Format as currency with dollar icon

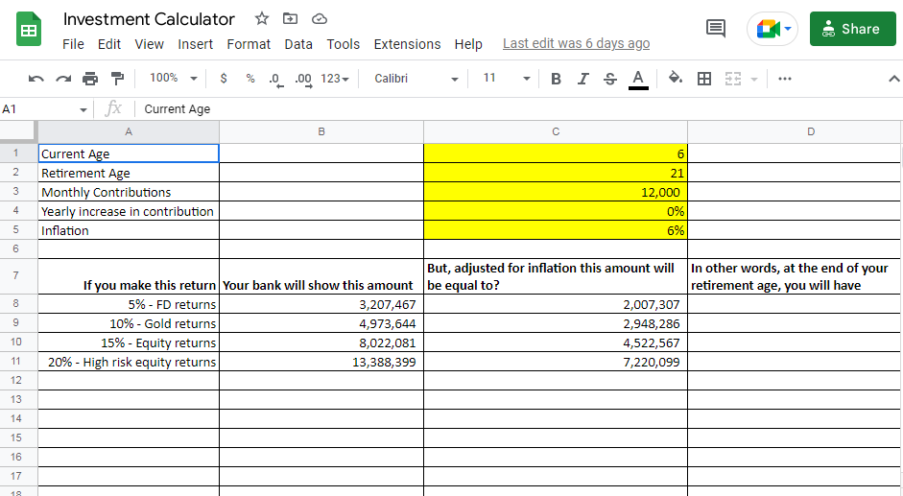click(x=224, y=79)
